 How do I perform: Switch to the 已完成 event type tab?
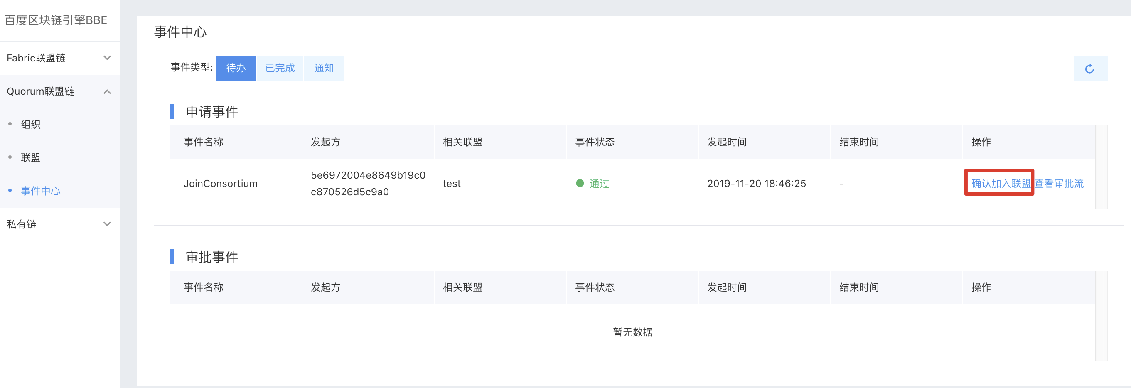coord(280,68)
